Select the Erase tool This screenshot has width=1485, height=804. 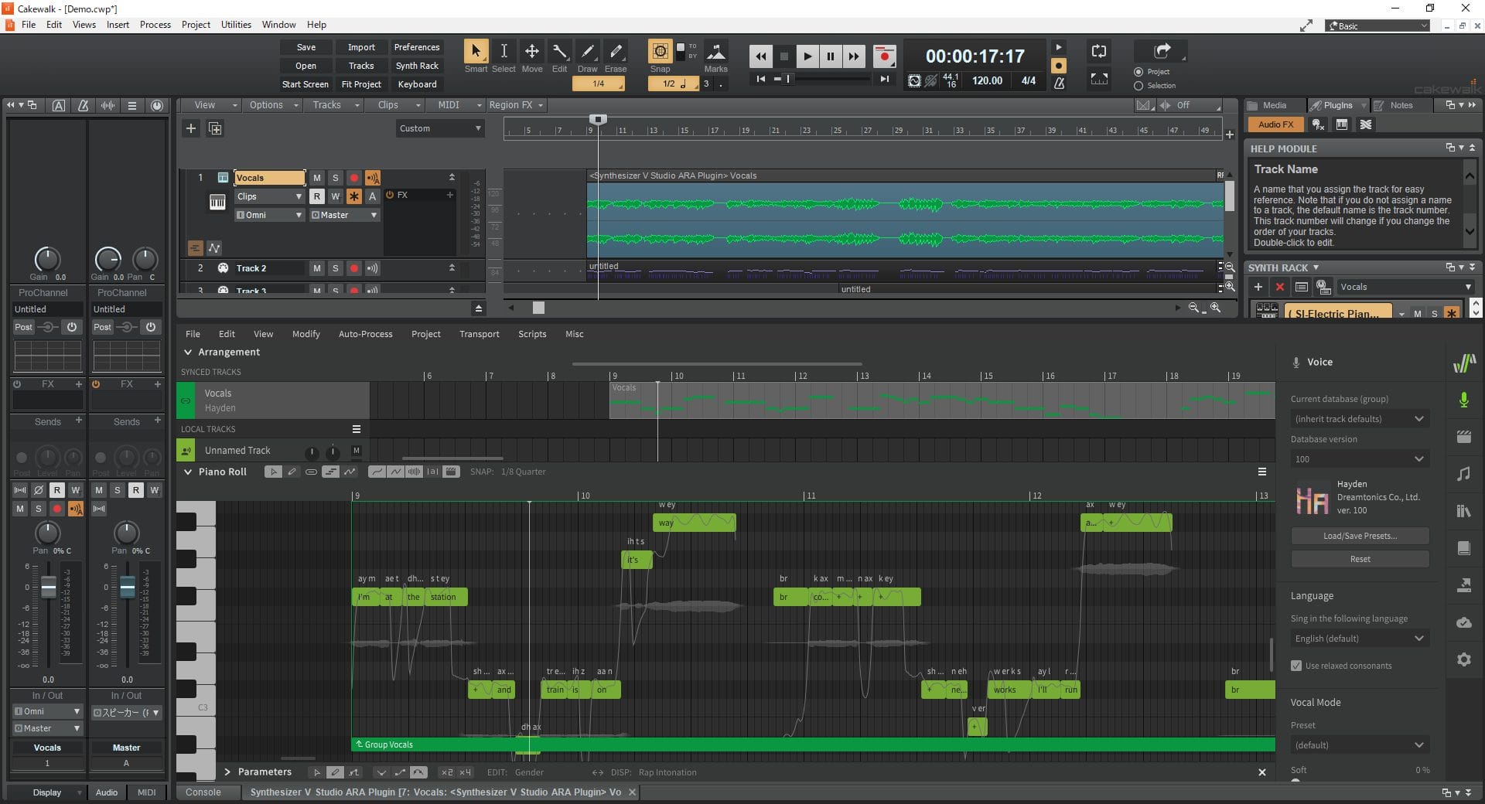pyautogui.click(x=616, y=53)
